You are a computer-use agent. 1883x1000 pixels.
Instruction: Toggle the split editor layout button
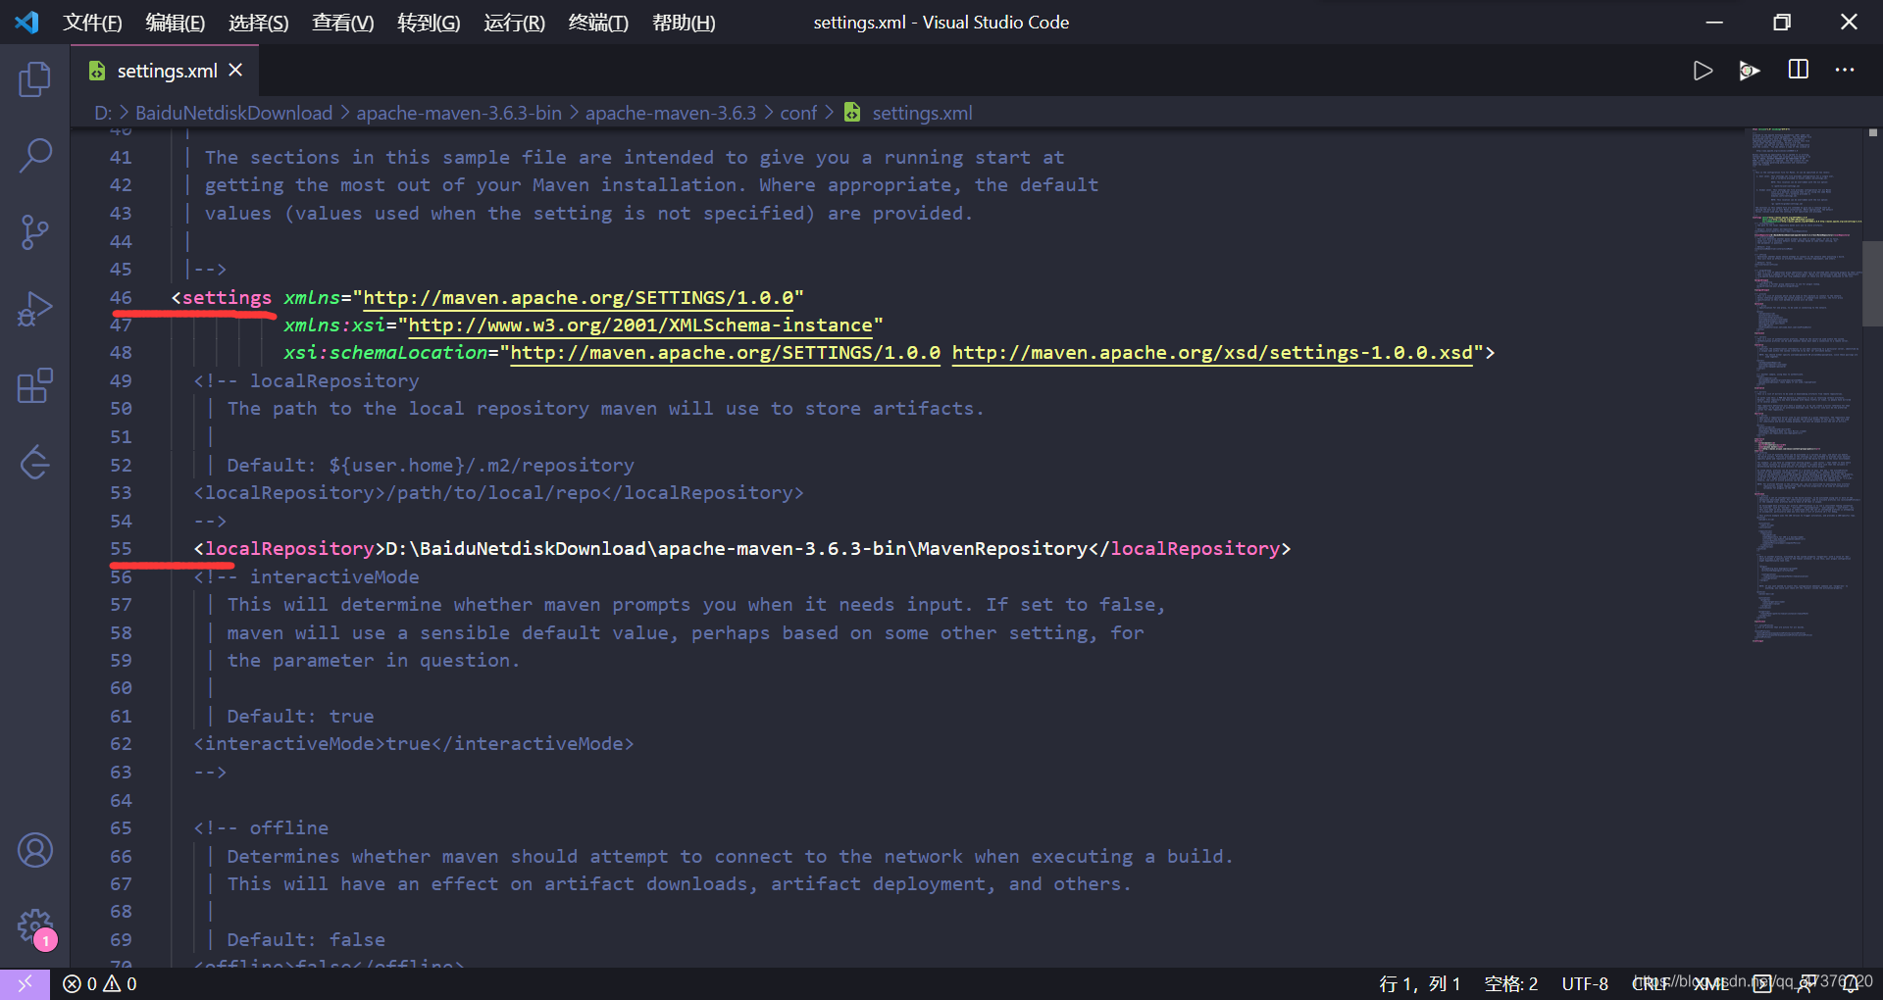(1798, 70)
